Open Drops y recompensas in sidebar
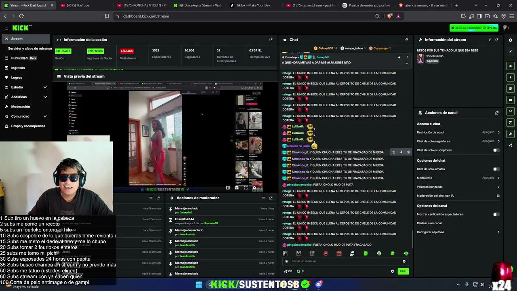The width and height of the screenshot is (517, 291). (x=26, y=126)
